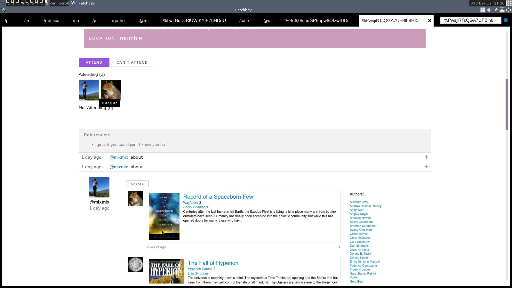512x288 pixels.
Task: Click the 'Referenced:' label
Action: coord(97,135)
